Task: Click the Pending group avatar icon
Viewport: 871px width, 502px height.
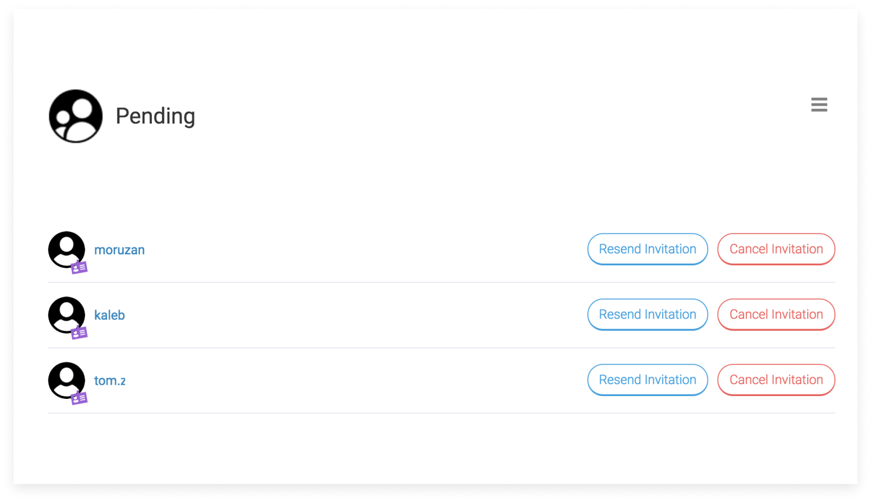Action: (76, 116)
